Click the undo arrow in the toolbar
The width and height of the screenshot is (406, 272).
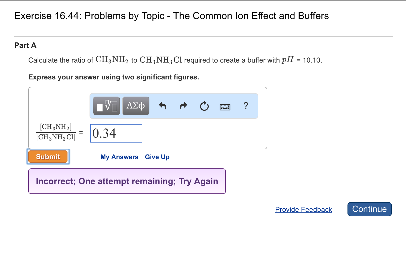[x=162, y=106]
